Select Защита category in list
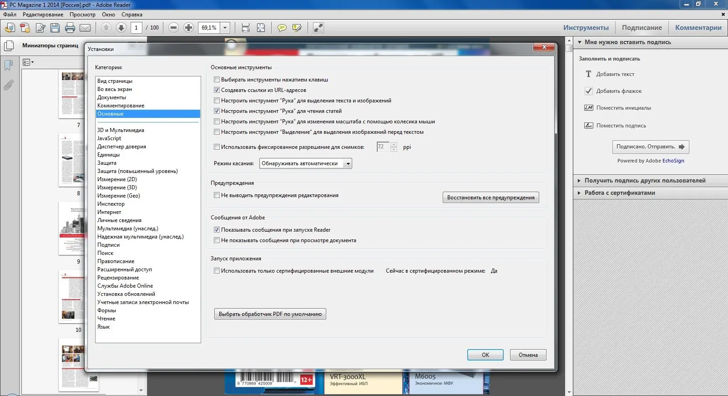The width and height of the screenshot is (728, 396). pyautogui.click(x=148, y=163)
